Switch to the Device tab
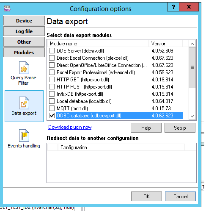206x211 pixels. pos(24,21)
